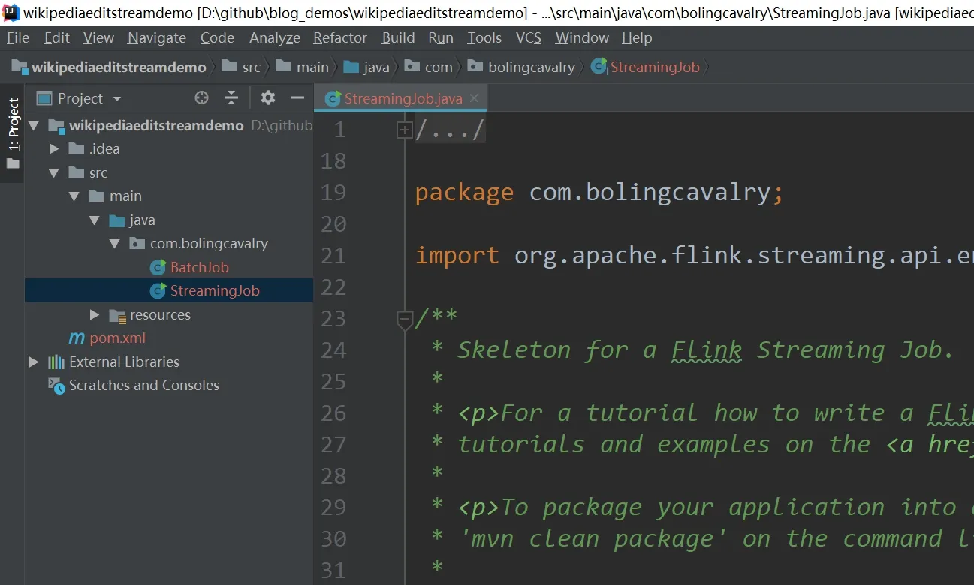This screenshot has width=974, height=585.
Task: Click java in the breadcrumb bar
Action: pos(376,67)
